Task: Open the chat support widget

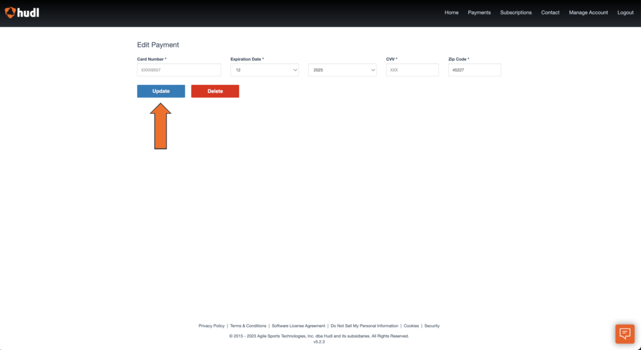Action: 624,333
